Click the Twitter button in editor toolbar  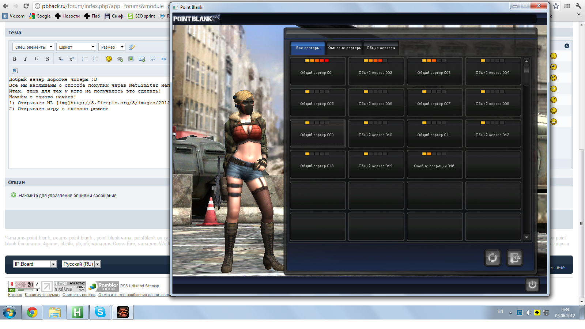[x=15, y=71]
